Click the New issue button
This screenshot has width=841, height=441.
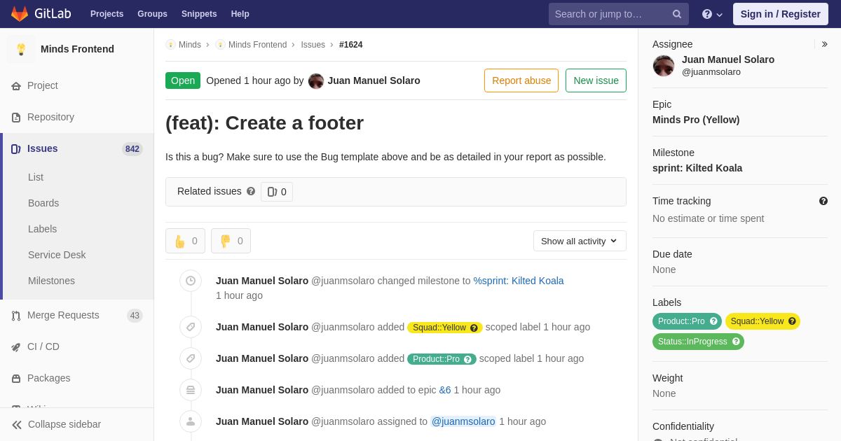tap(596, 80)
